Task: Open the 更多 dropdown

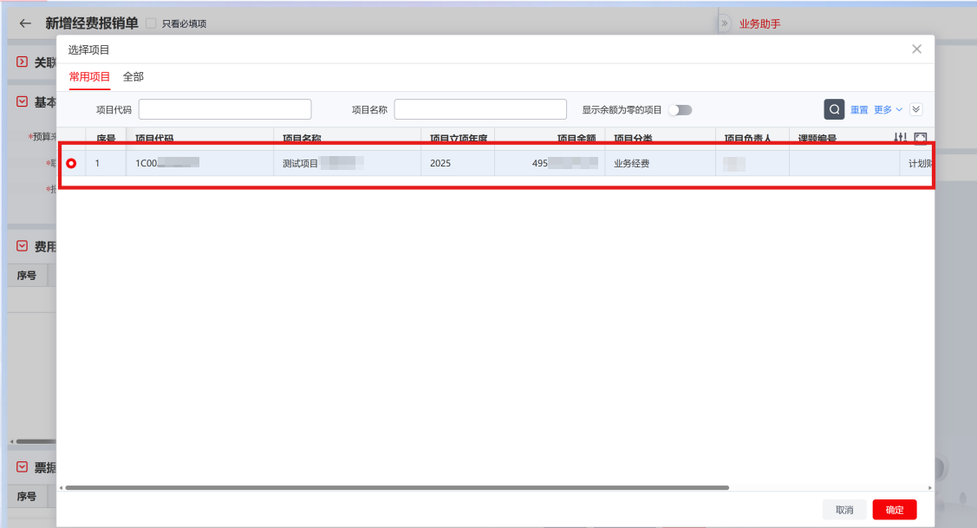Action: [x=888, y=110]
